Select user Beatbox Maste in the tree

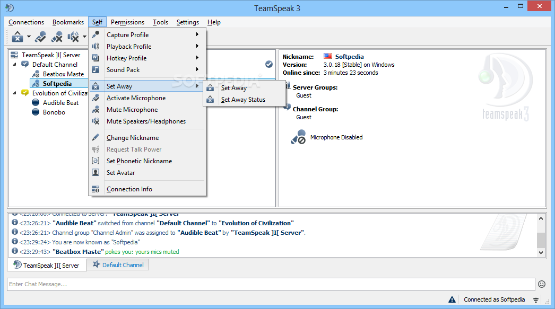point(63,74)
